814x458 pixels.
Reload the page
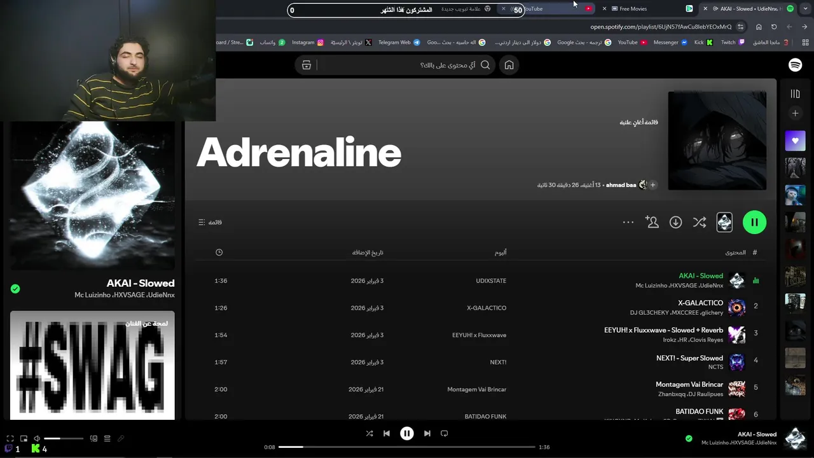coord(774,27)
